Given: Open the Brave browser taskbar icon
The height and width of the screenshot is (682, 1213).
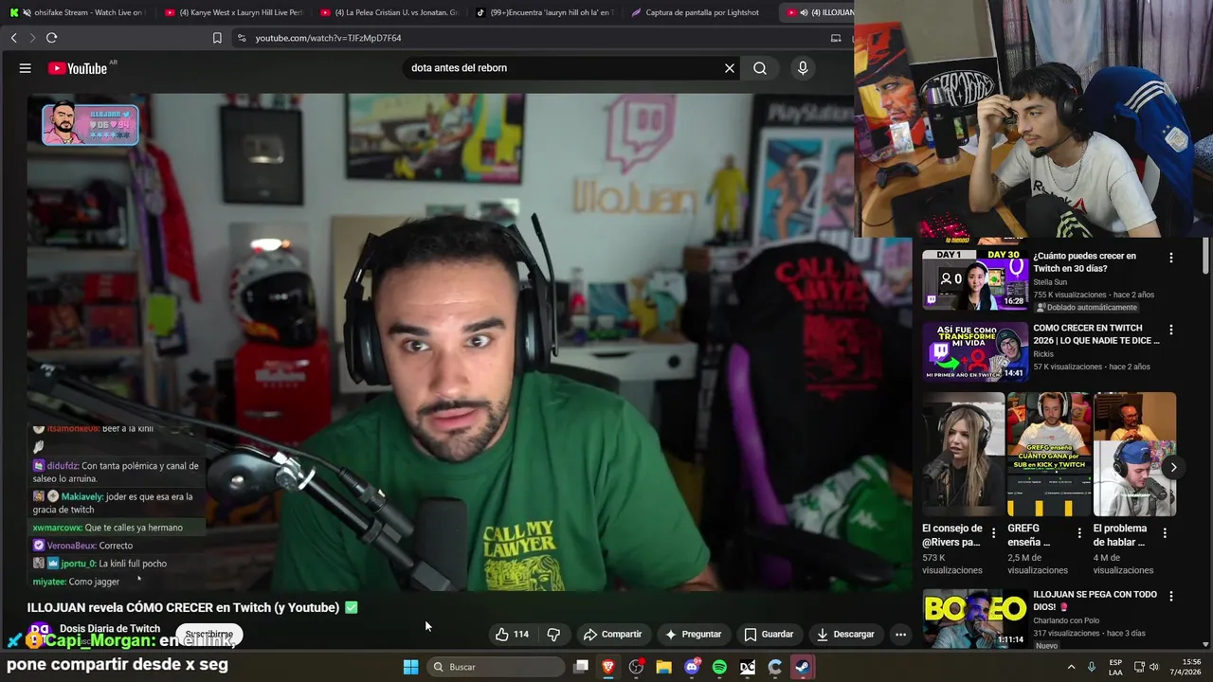Looking at the screenshot, I should coord(608,667).
